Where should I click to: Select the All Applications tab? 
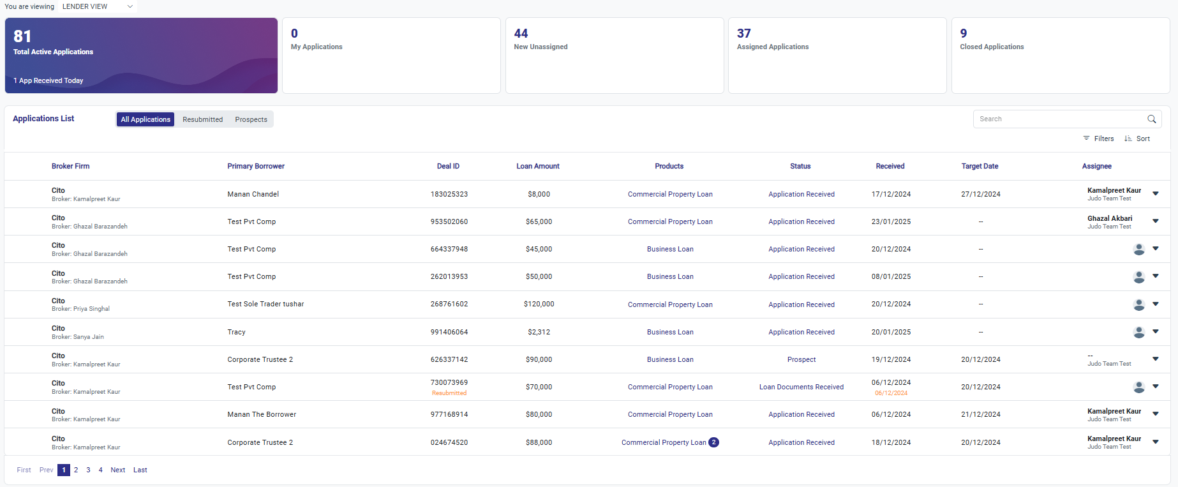click(145, 119)
